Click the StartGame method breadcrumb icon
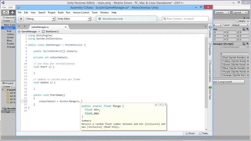Screen dimensions: 251x141 coord(43,31)
